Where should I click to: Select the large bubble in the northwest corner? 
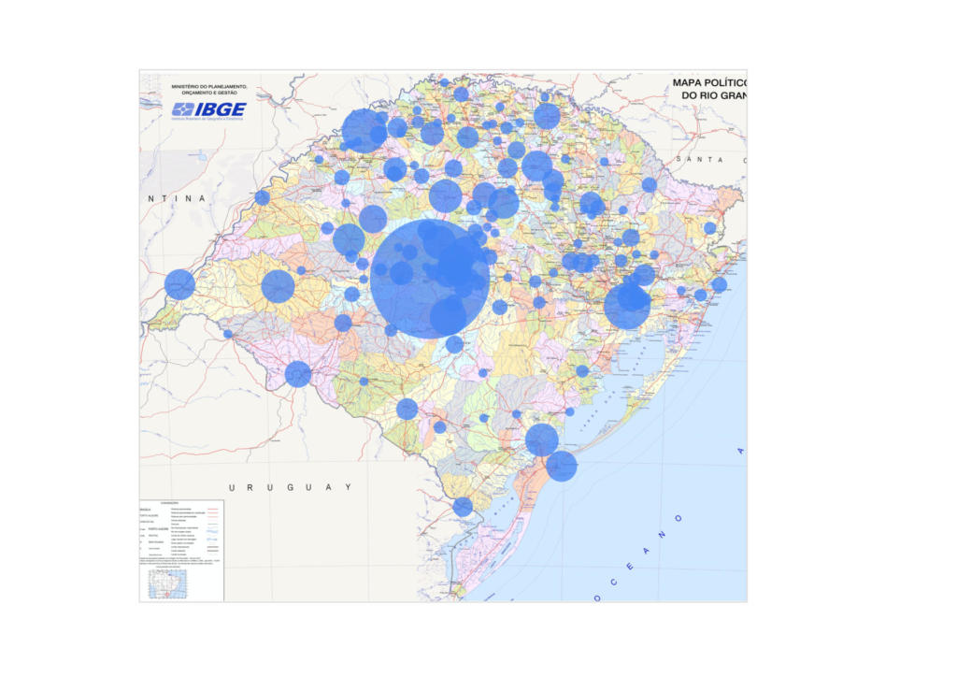click(363, 131)
